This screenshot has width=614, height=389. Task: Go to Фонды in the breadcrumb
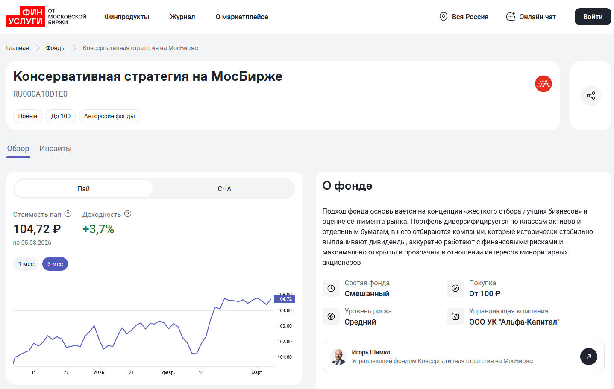pyautogui.click(x=56, y=48)
